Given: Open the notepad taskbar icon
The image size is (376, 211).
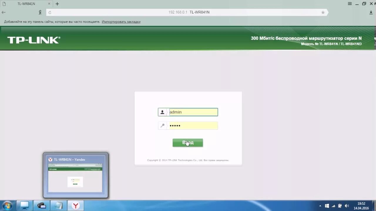Looking at the screenshot, I should point(58,205).
